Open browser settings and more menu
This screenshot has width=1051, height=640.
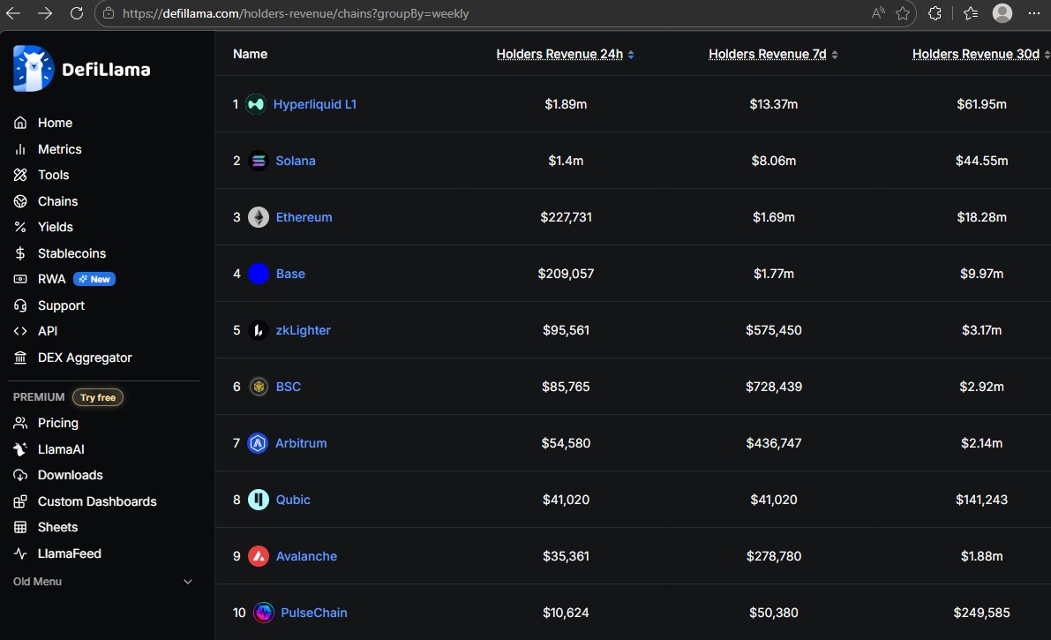point(1034,13)
